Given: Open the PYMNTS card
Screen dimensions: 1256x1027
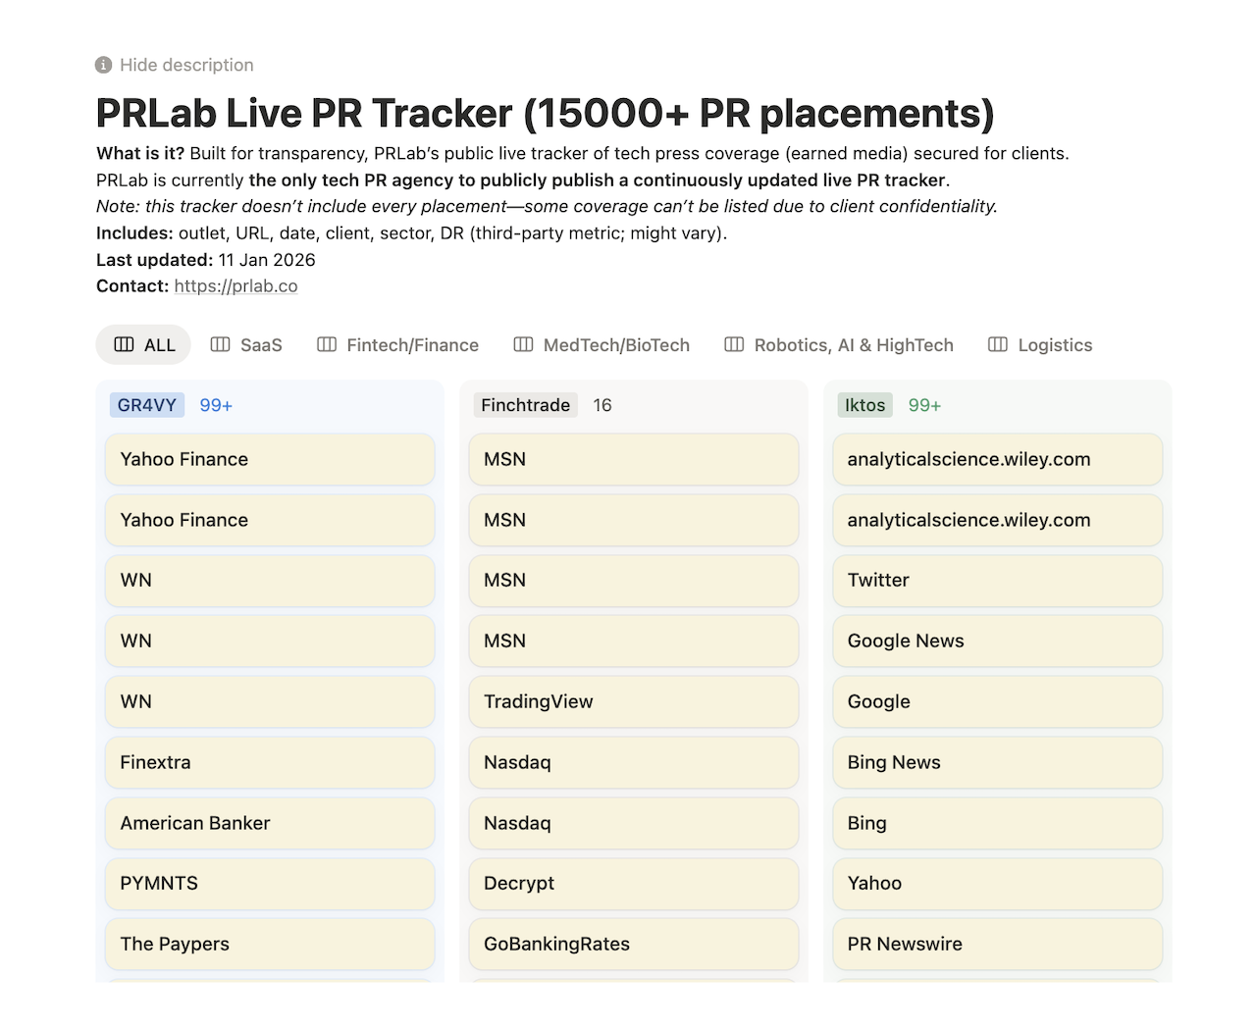Looking at the screenshot, I should (270, 883).
